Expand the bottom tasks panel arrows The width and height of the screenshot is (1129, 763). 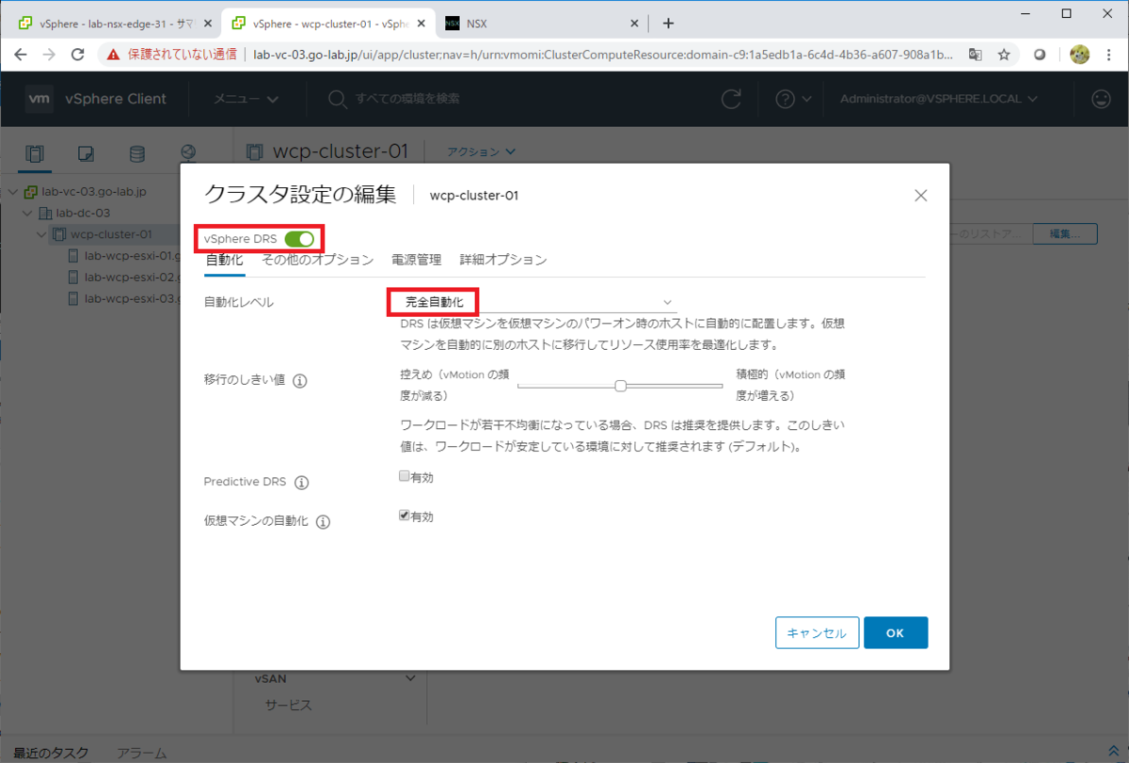1113,753
